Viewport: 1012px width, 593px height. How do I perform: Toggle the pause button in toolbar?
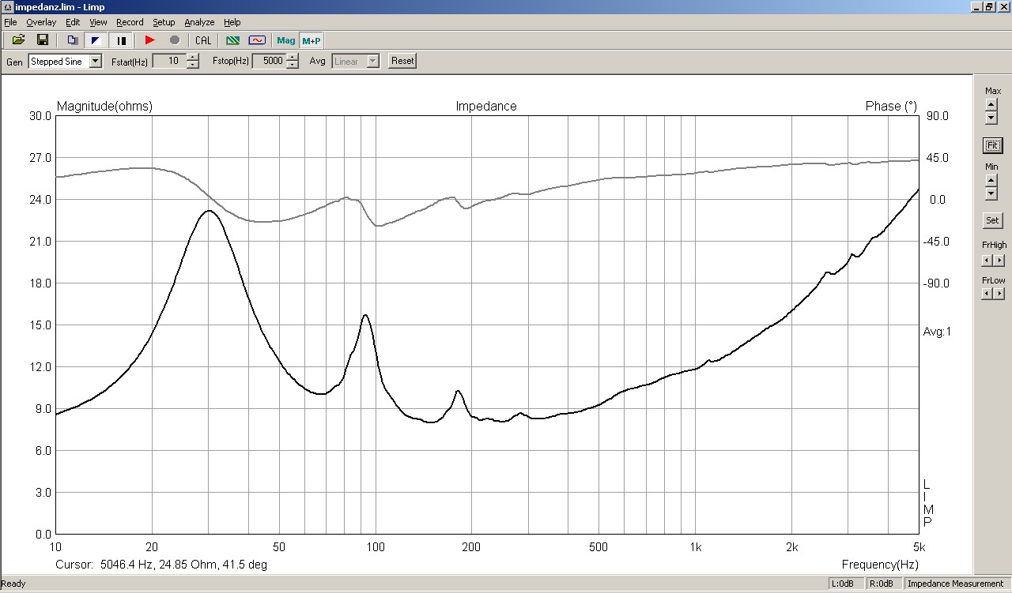121,40
